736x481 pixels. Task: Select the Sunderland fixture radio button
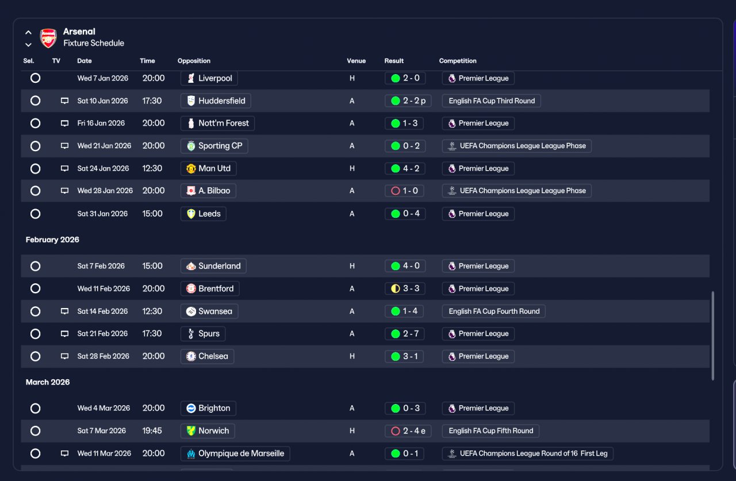click(35, 266)
